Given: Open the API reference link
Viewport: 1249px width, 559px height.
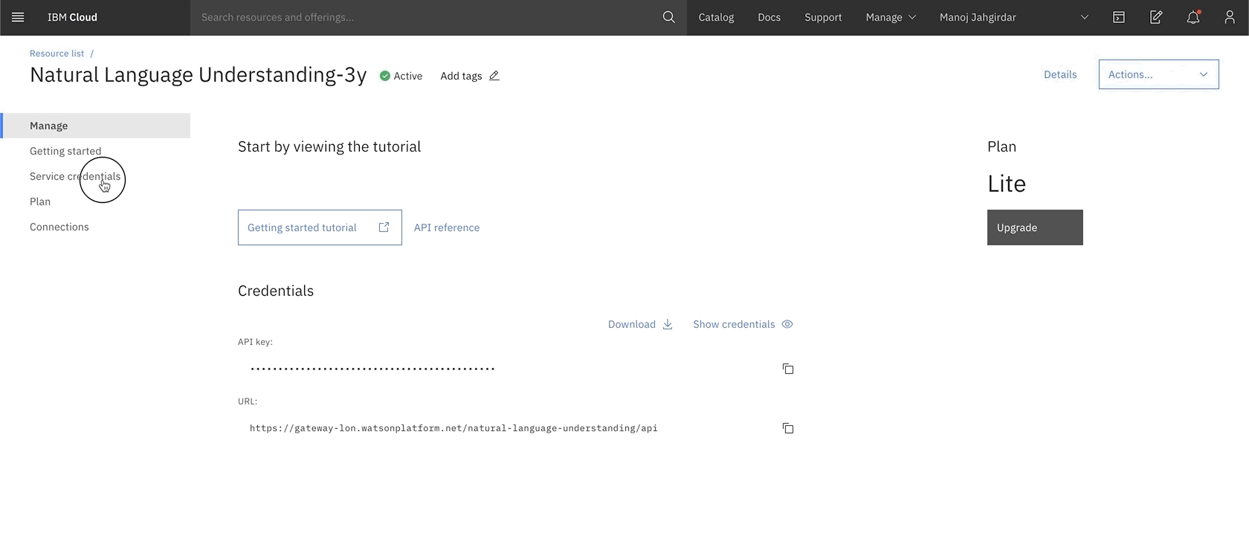Looking at the screenshot, I should click(x=447, y=227).
